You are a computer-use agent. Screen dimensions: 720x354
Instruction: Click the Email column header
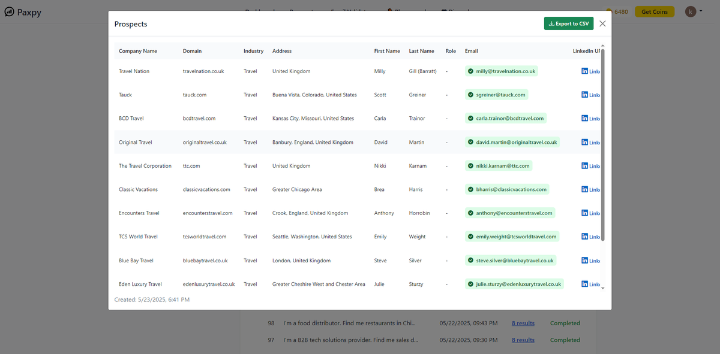(x=472, y=51)
